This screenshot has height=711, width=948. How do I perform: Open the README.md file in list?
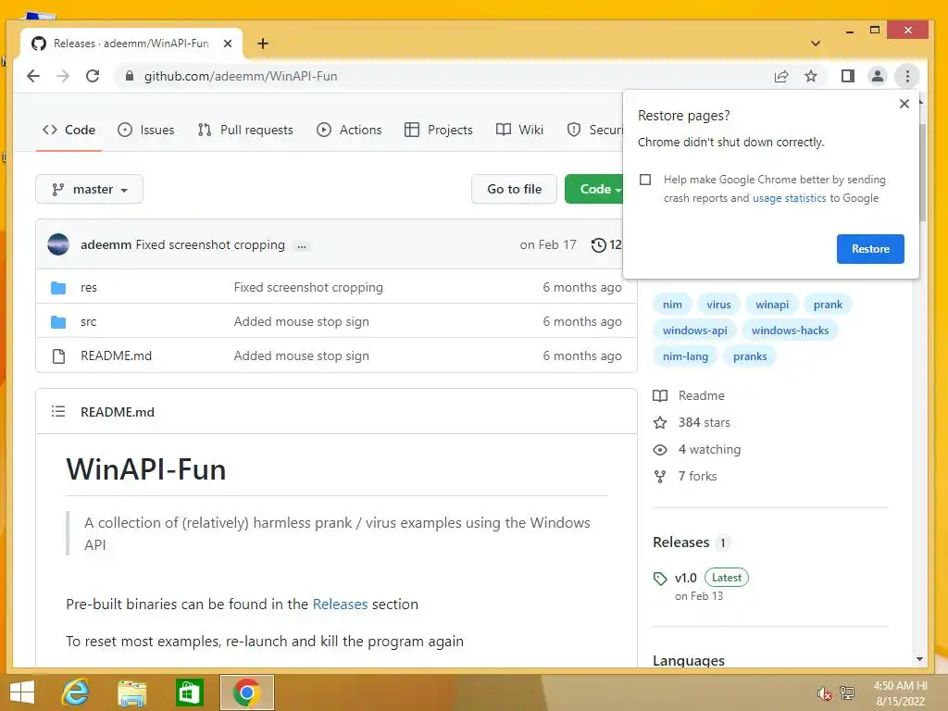[116, 356]
